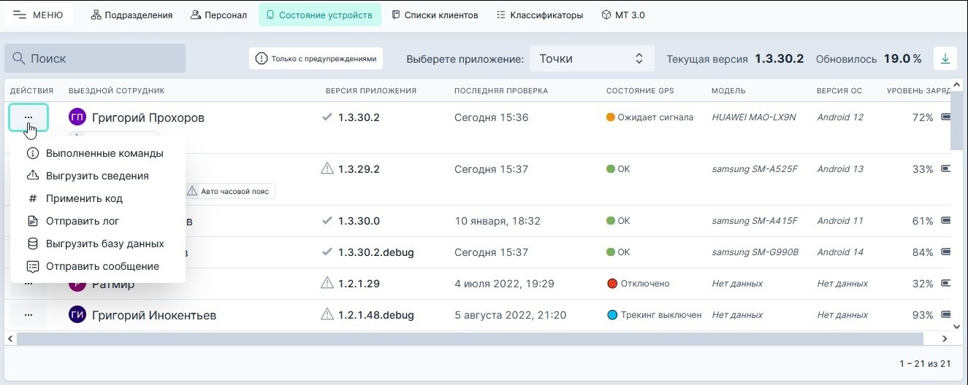The width and height of the screenshot is (968, 385).
Task: Click the 'Авто часовой пояс' warning tag
Action: pyautogui.click(x=229, y=192)
